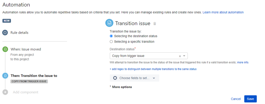The image size is (265, 104).
Task: Select 'Then: Transition the issue to' step
Action: [34, 76]
